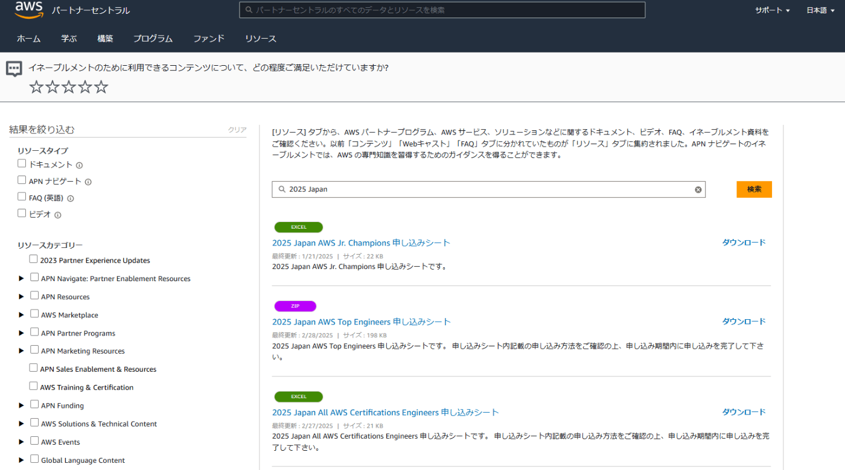Viewport: 845px width, 470px height.
Task: Click the resource search field with 2025 Japan
Action: point(488,189)
